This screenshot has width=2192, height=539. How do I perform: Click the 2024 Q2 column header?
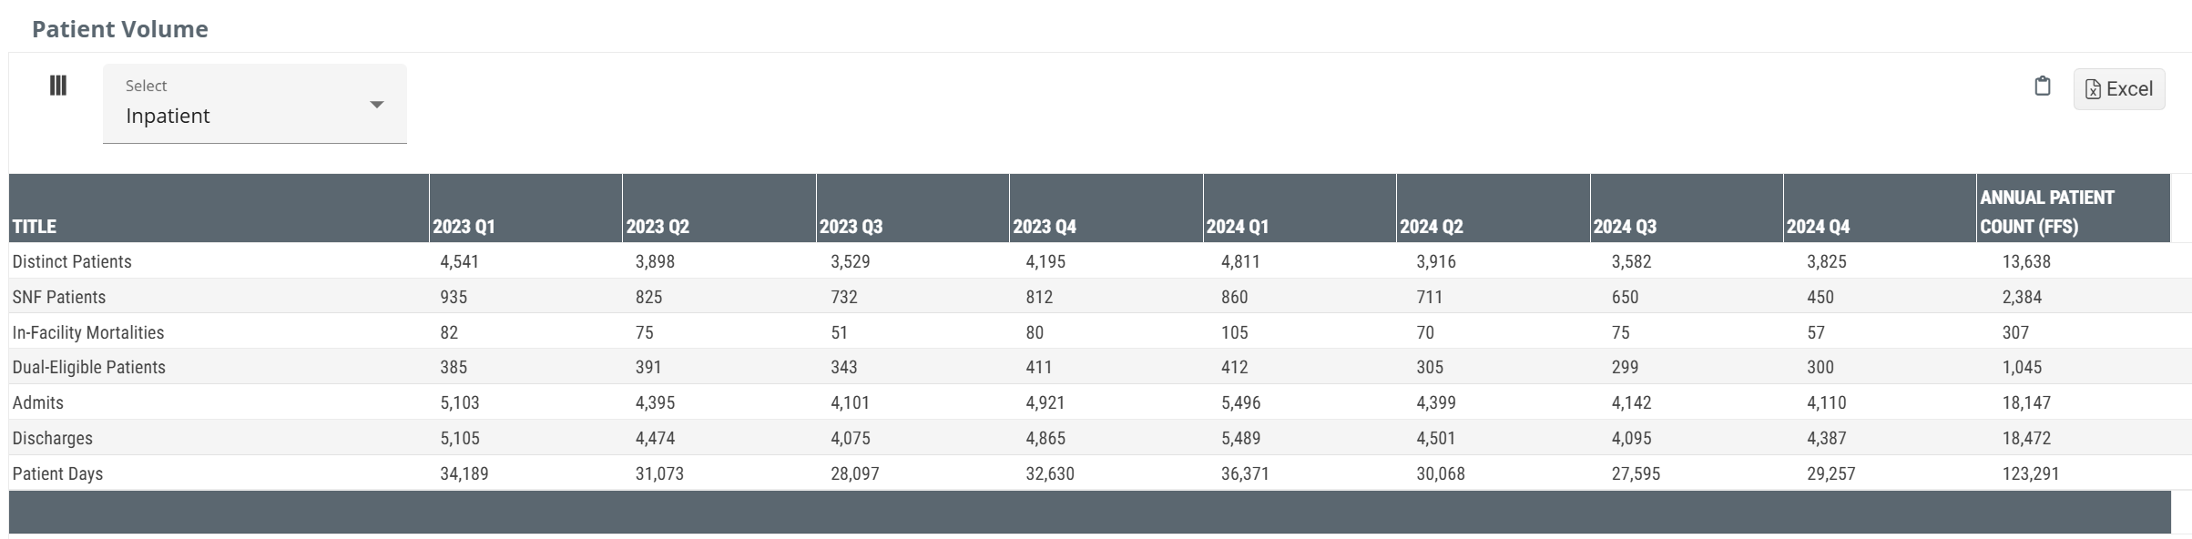coord(1432,227)
